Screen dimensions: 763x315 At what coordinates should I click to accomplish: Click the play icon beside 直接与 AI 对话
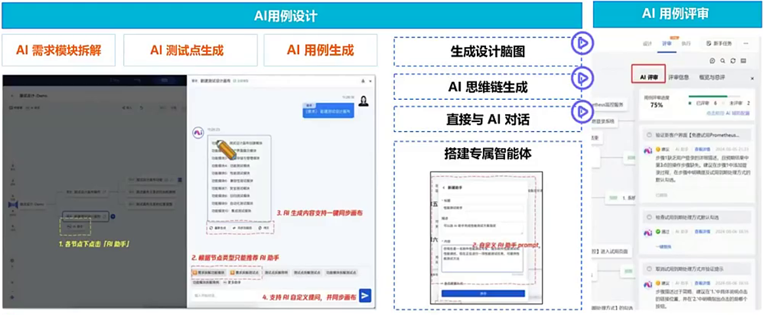click(583, 112)
